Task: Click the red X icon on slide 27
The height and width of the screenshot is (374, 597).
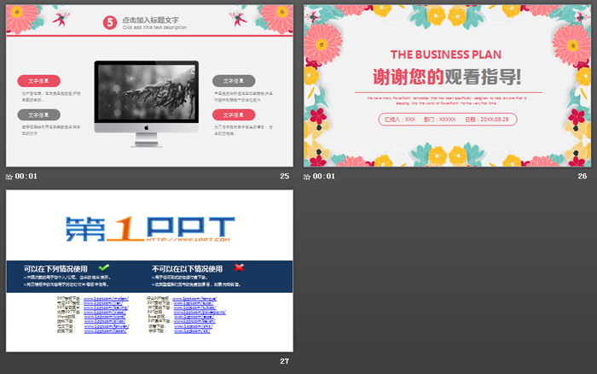Action: pos(240,267)
